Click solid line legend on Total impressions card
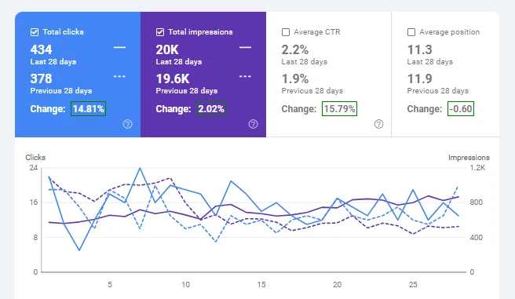Image resolution: width=515 pixels, height=299 pixels. tap(245, 48)
